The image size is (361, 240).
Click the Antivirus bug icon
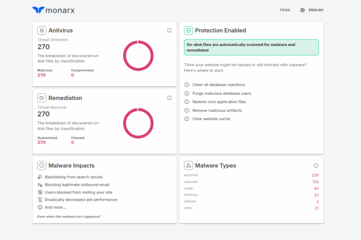(42, 31)
